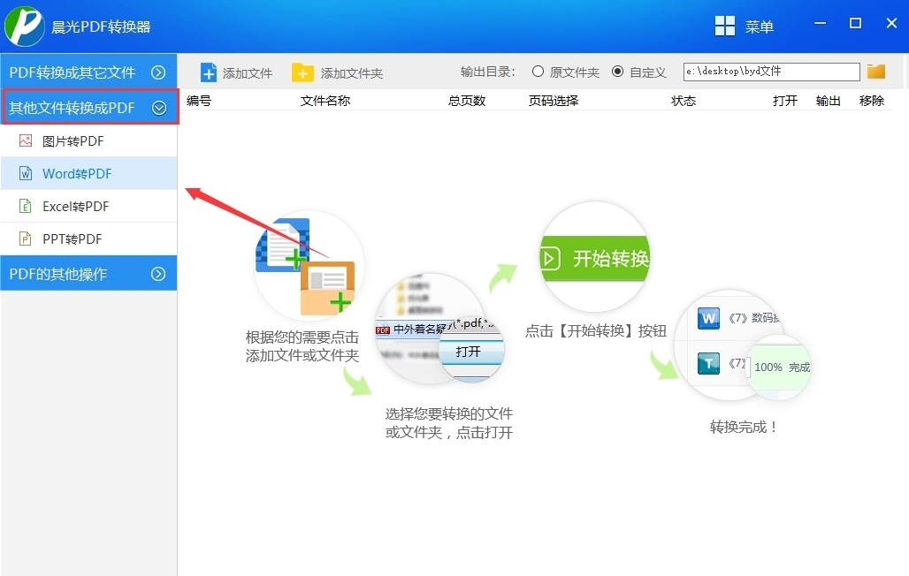Expand the PDF转换成其它文件 section
Viewport: 909px width, 576px height.
88,72
